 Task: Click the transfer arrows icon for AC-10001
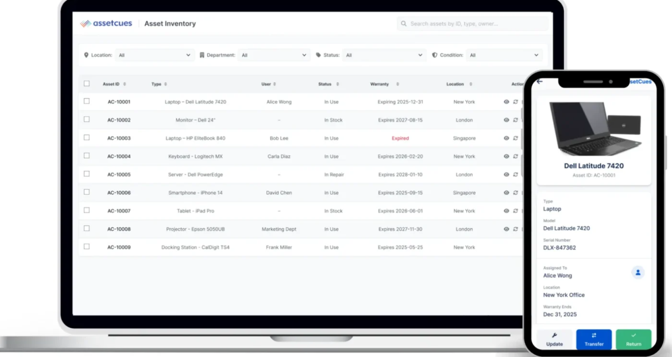pos(516,102)
